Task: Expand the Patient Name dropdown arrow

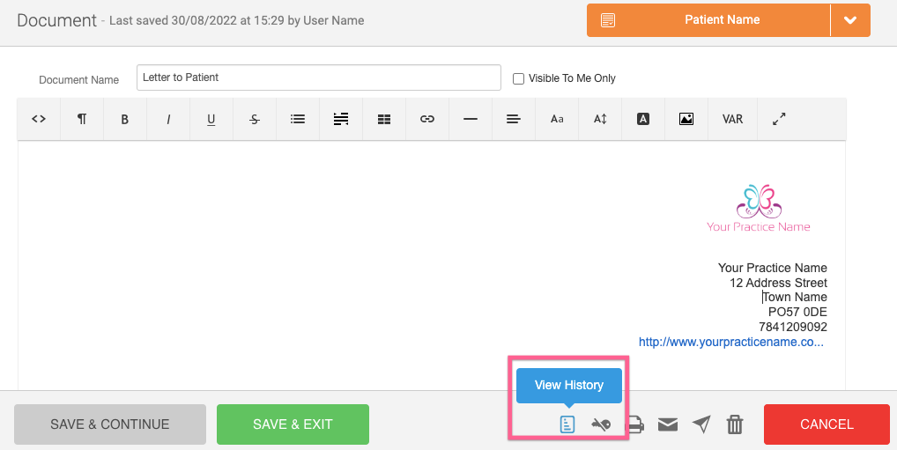Action: pos(850,20)
